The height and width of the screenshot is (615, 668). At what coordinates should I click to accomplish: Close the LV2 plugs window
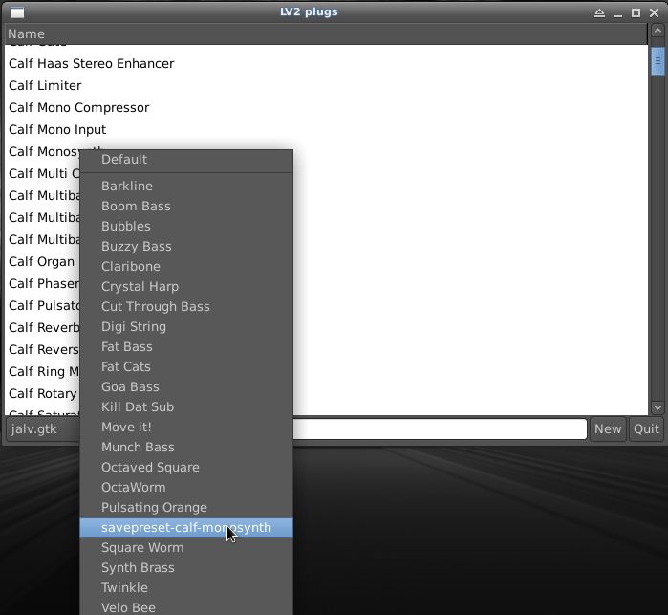pos(655,12)
